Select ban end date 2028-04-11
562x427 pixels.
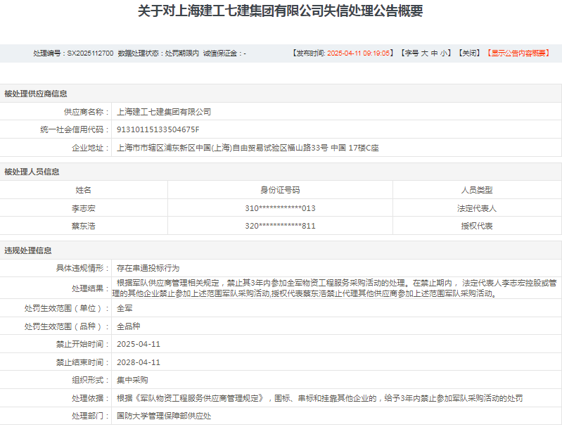[x=139, y=362]
